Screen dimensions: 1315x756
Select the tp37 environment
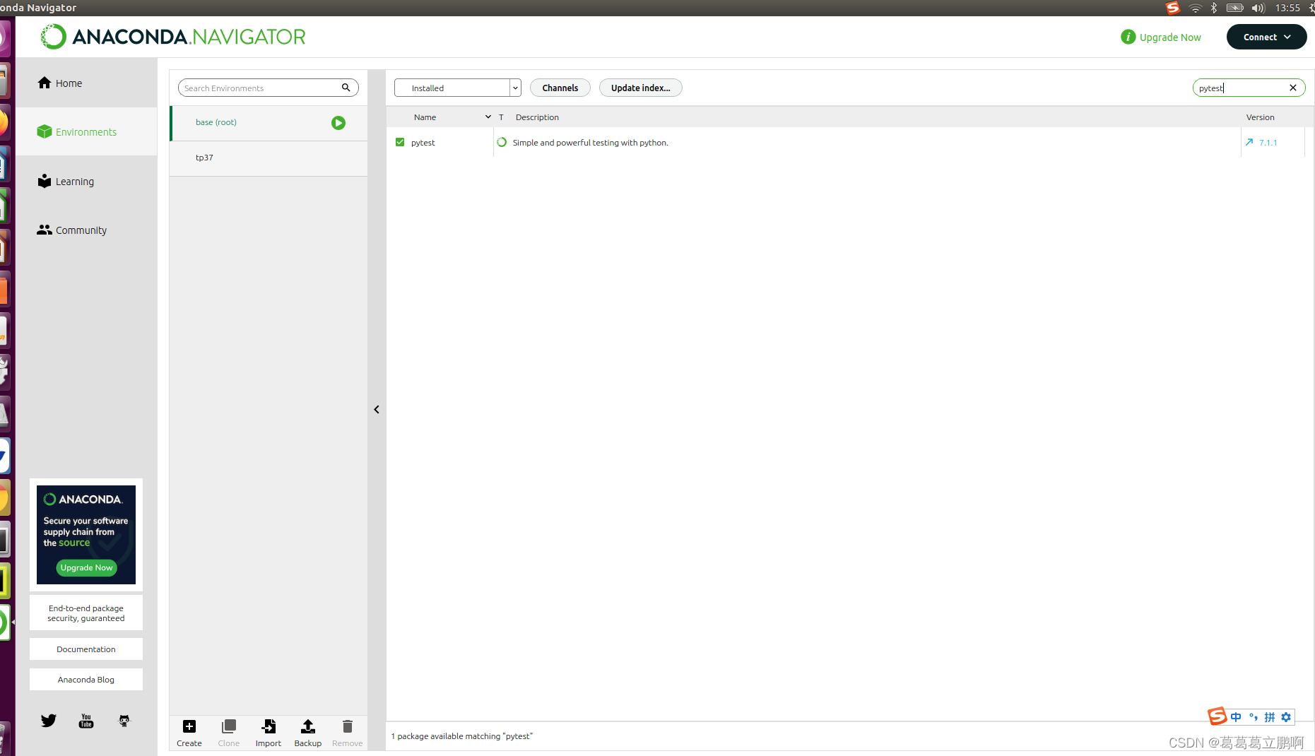269,158
